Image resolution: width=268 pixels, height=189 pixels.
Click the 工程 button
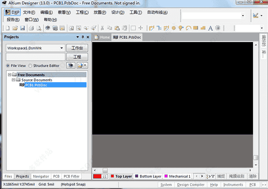pos(77,57)
